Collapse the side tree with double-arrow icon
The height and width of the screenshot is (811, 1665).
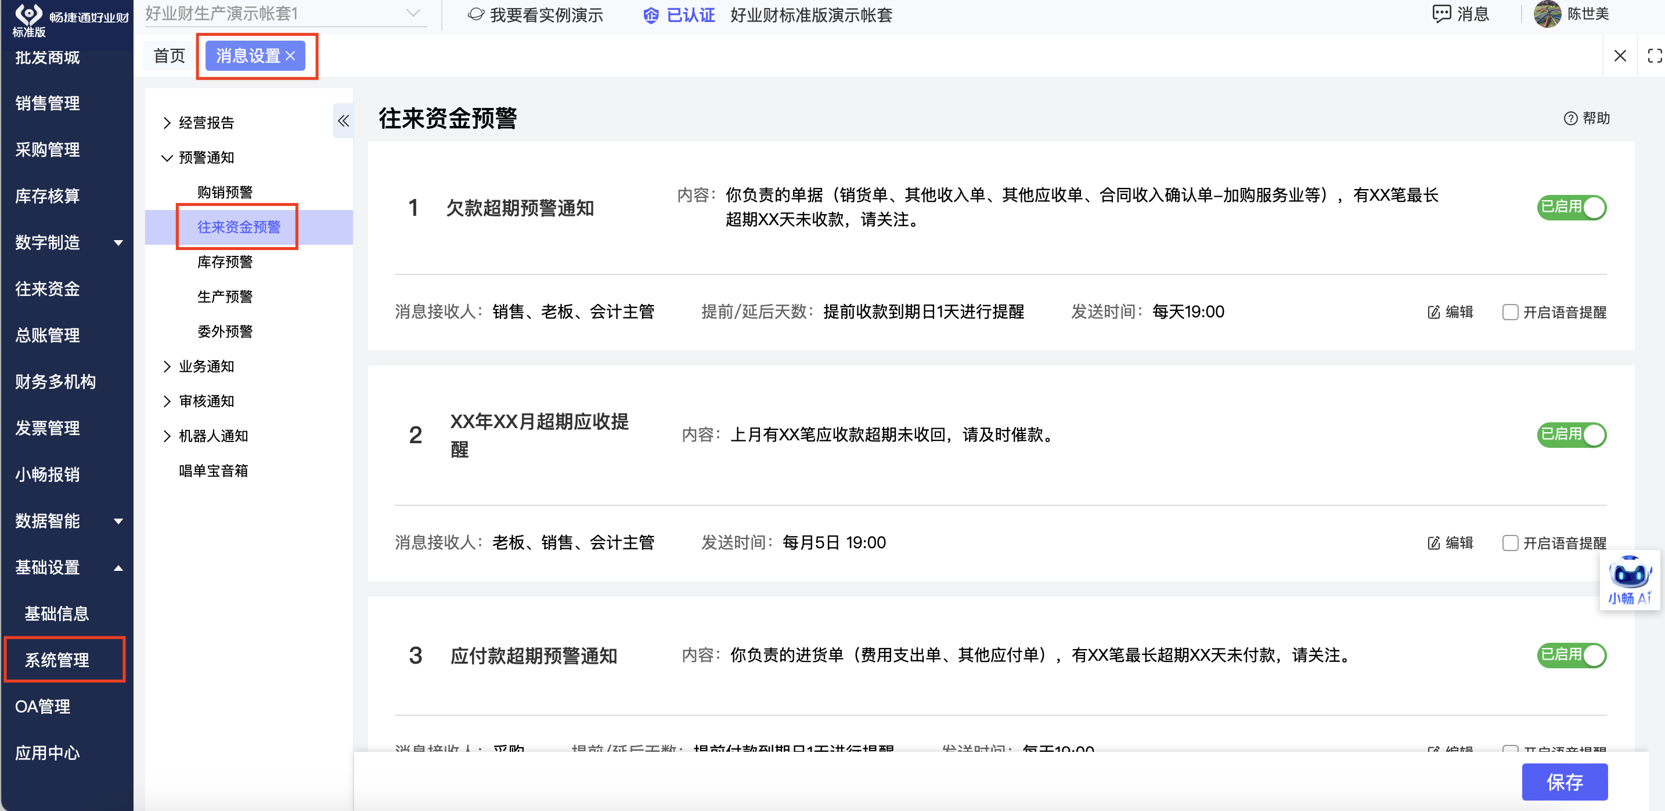click(343, 121)
